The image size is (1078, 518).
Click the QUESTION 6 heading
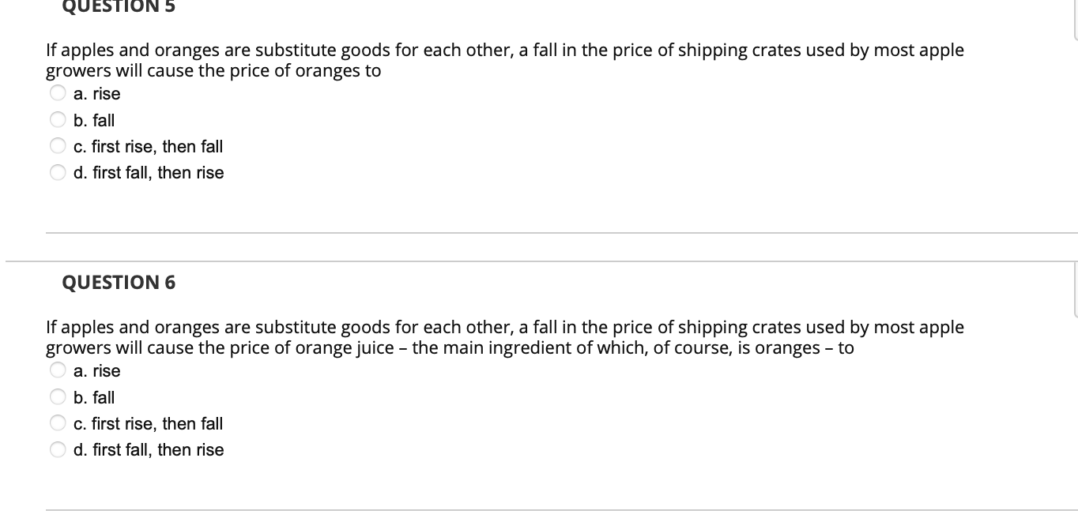point(118,282)
